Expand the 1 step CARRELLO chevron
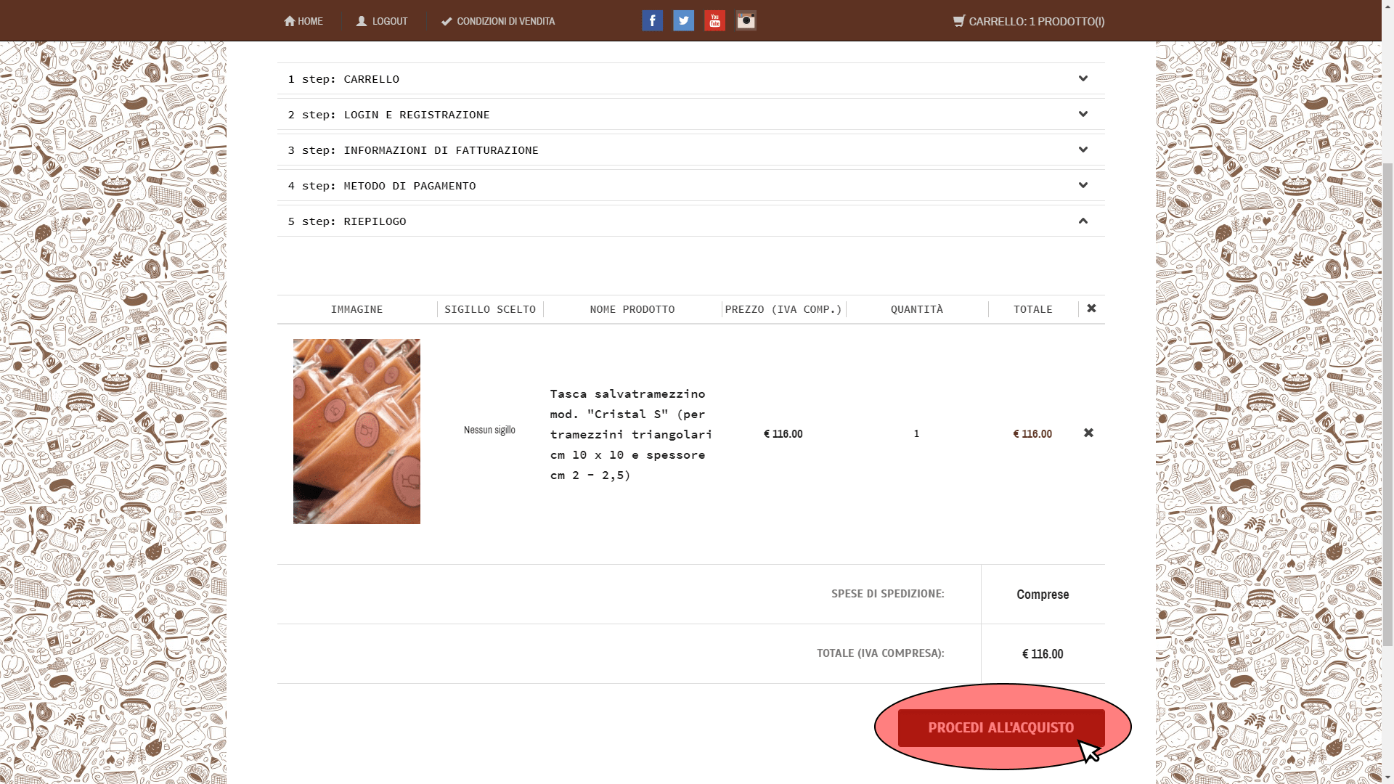Image resolution: width=1394 pixels, height=784 pixels. (1083, 78)
